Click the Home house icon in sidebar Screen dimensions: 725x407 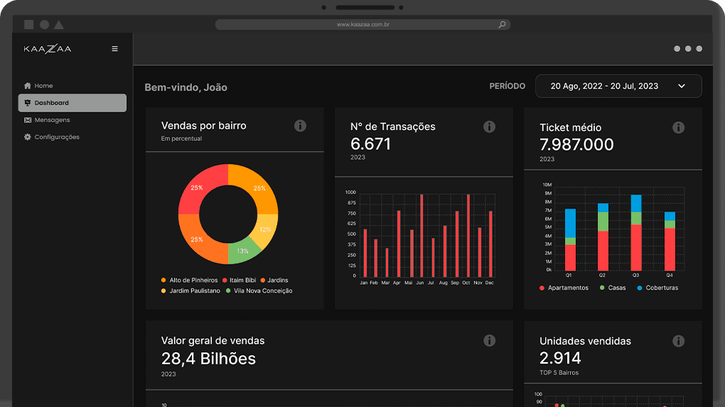(x=27, y=85)
